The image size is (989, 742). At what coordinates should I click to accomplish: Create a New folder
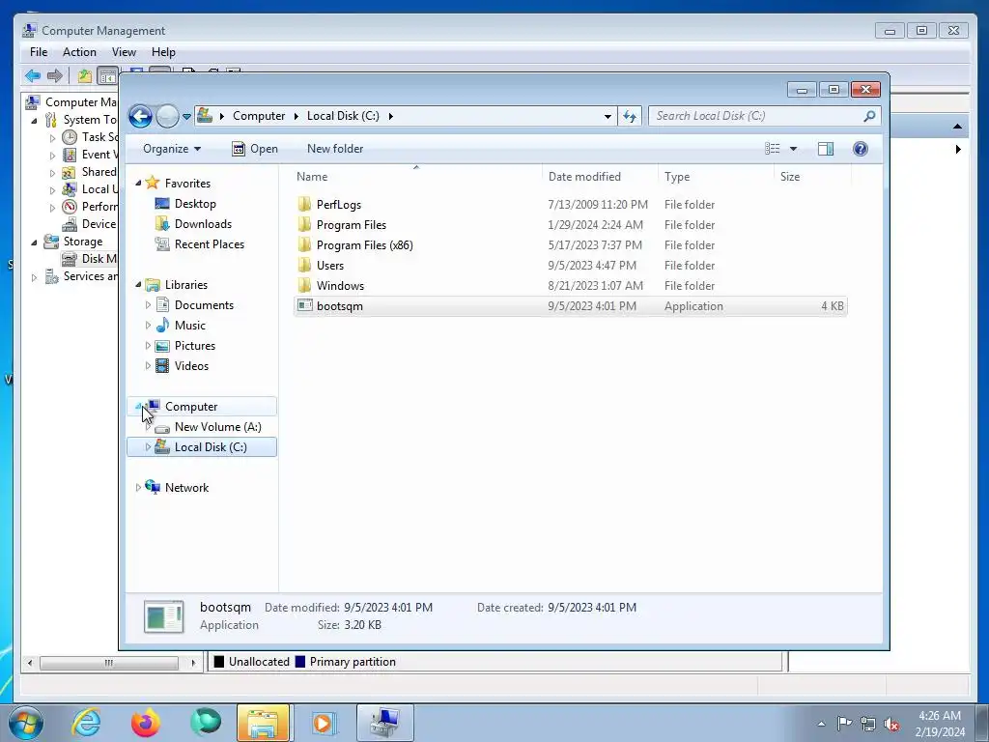pos(335,149)
